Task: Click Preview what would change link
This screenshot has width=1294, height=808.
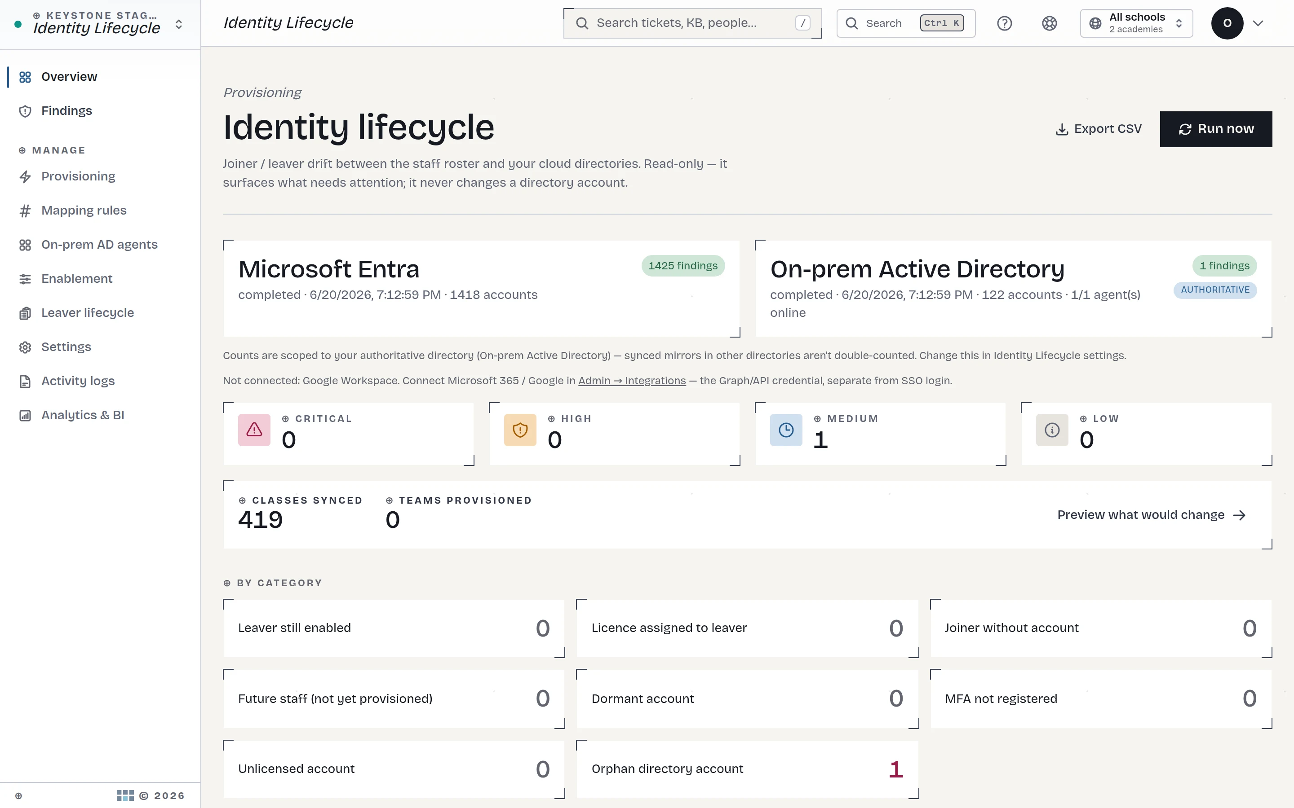Action: click(x=1152, y=515)
